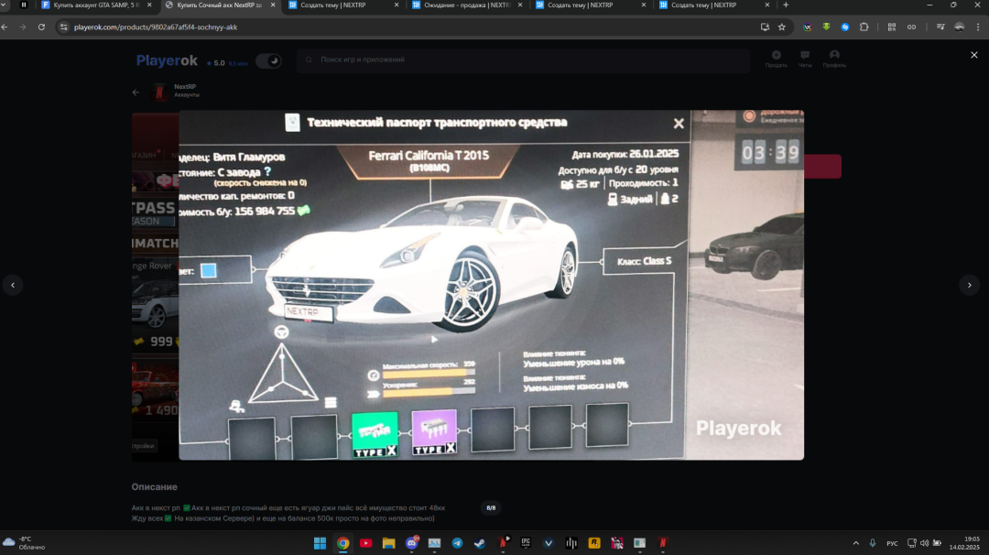Show the next image with right arrow
Viewport: 989px width, 555px height.
click(969, 285)
